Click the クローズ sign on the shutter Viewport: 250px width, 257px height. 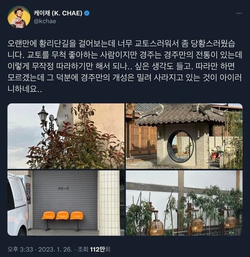[x=63, y=189]
